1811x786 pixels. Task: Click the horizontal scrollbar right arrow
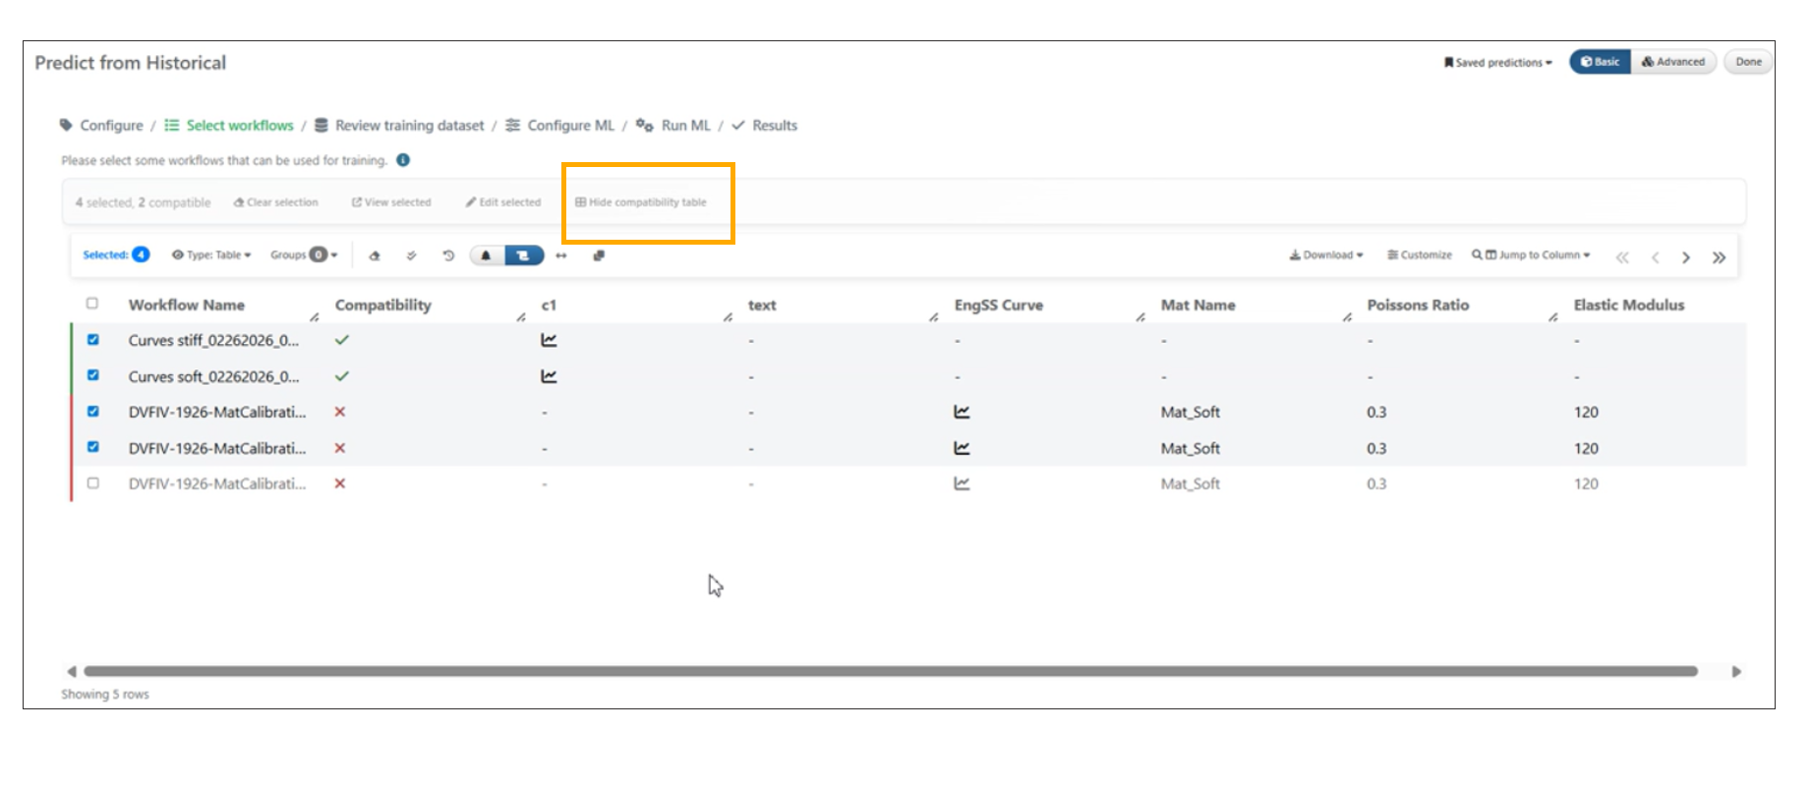click(1736, 672)
